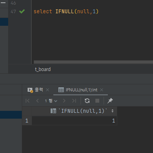Go to first page of results
The height and width of the screenshot is (153, 153).
[x=28, y=101]
